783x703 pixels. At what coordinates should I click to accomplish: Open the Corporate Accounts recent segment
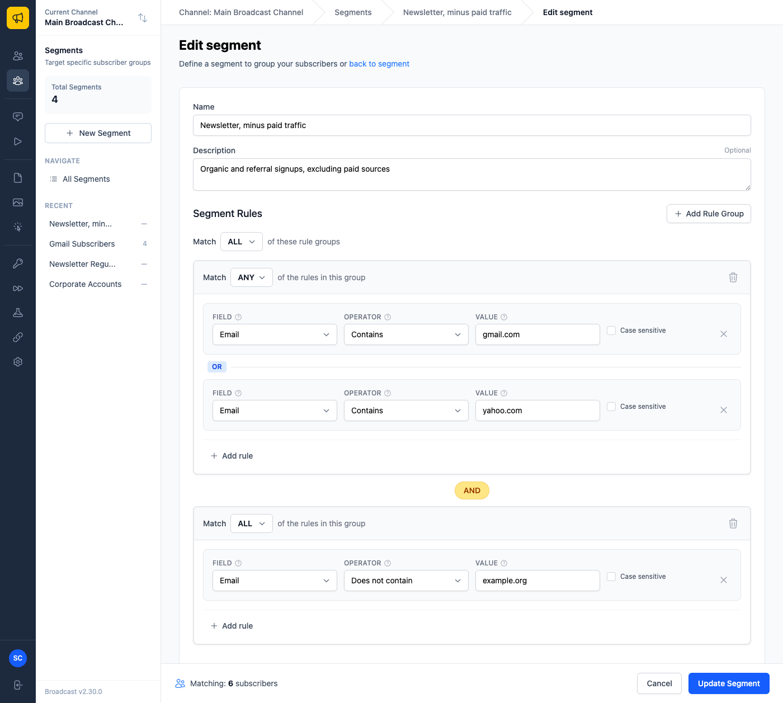[x=98, y=284]
